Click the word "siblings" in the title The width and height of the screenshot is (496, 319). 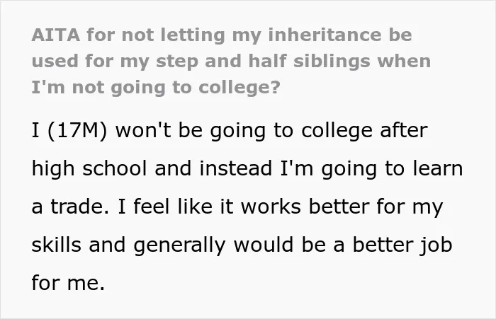coord(332,62)
